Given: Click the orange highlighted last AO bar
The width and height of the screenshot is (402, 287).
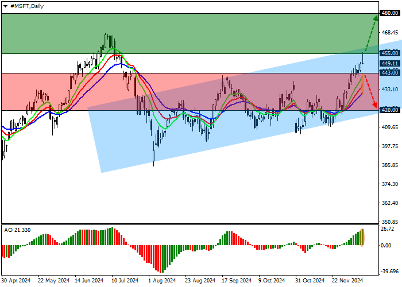Looking at the screenshot, I should click(x=362, y=237).
